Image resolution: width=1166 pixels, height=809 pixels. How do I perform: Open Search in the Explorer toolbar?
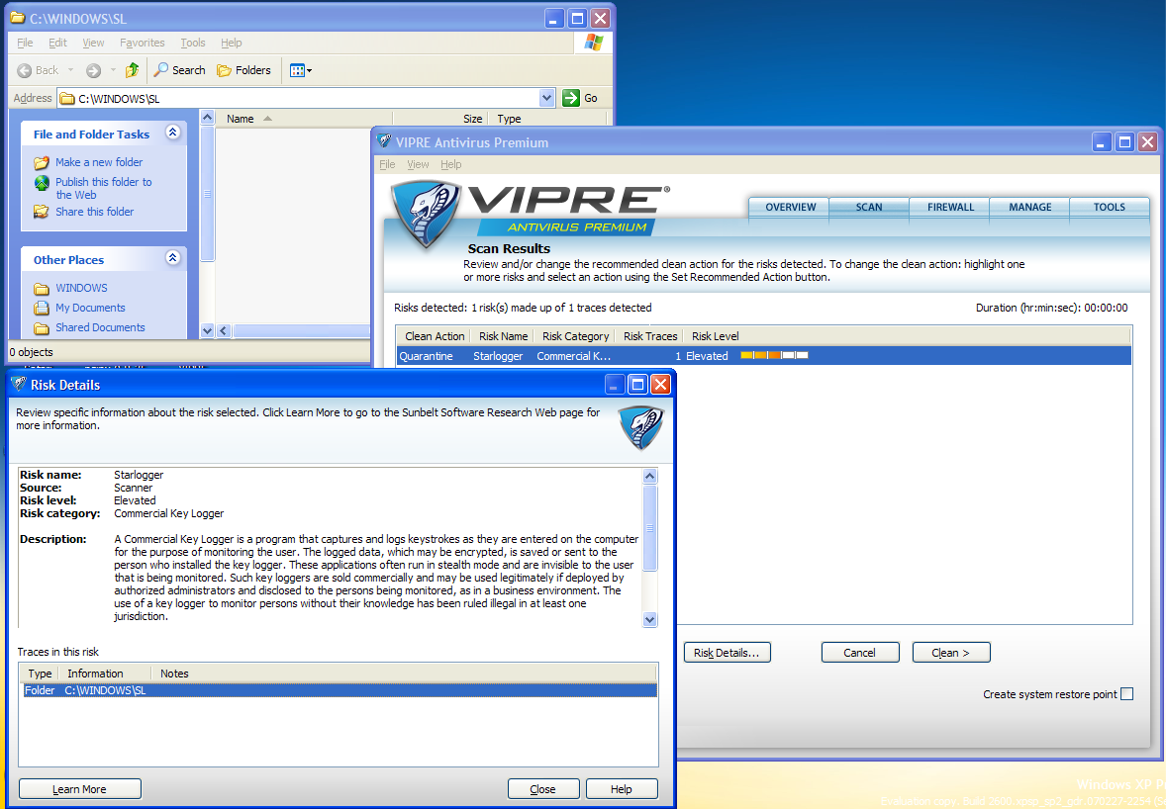[179, 70]
